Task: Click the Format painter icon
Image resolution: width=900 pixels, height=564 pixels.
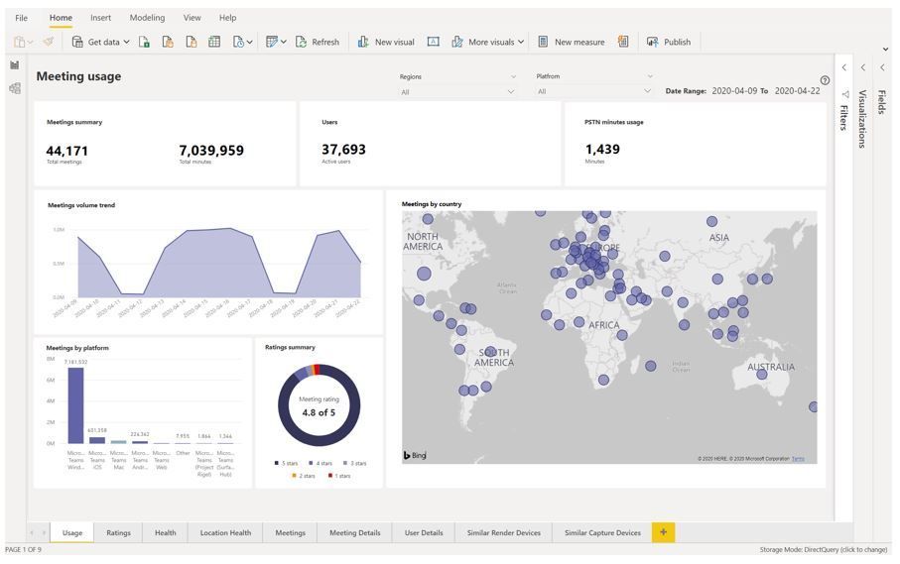Action: point(49,42)
